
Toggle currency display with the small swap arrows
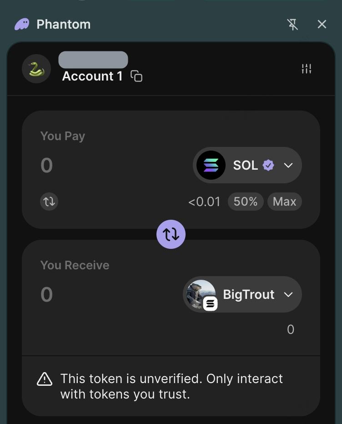pos(49,201)
